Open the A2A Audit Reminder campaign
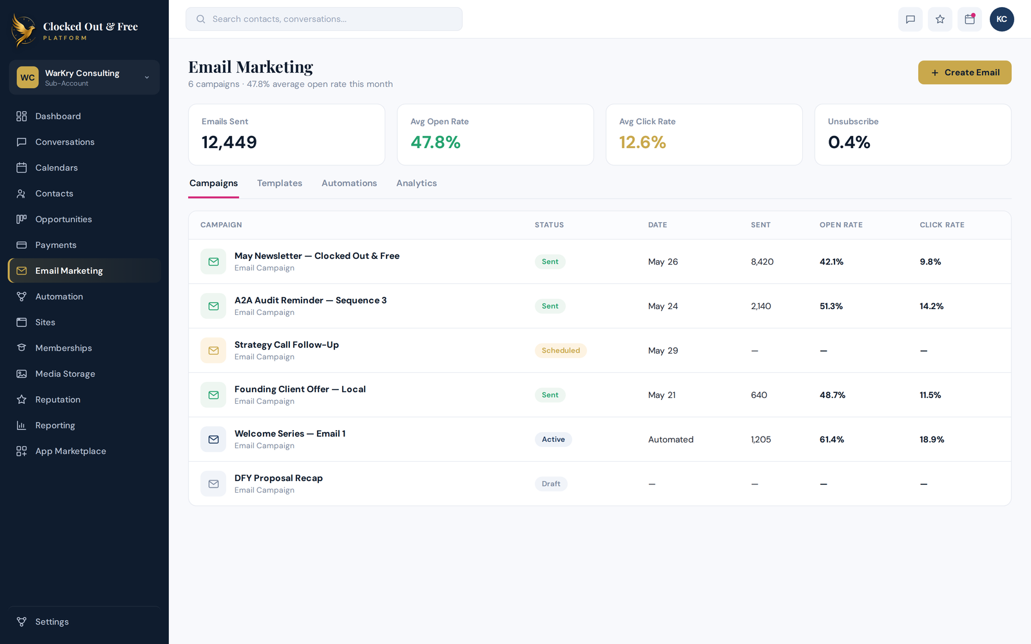The image size is (1031, 644). (x=311, y=300)
